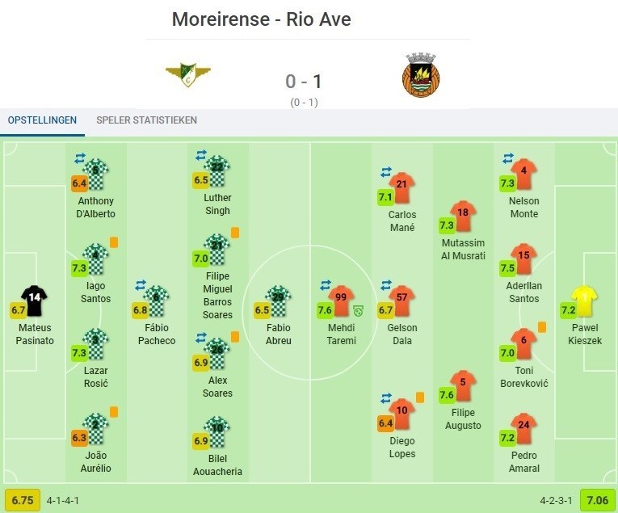Click Carlos Mané's substitution arrows icon
This screenshot has width=618, height=513.
[x=385, y=172]
